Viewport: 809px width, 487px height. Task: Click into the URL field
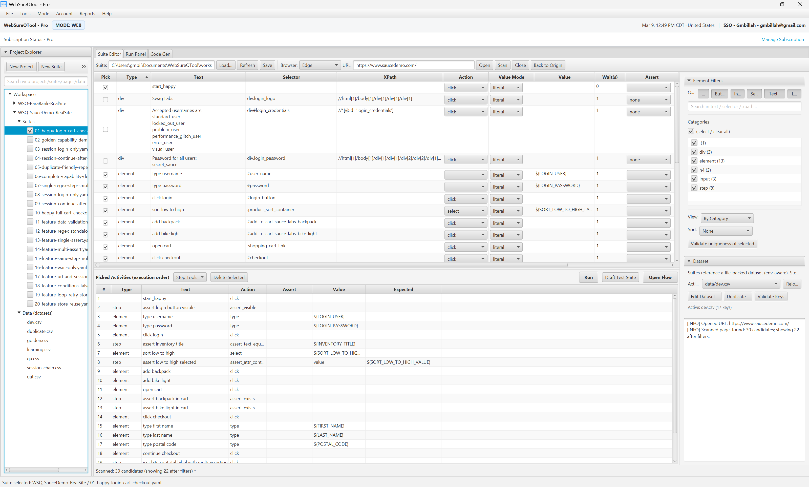click(414, 65)
